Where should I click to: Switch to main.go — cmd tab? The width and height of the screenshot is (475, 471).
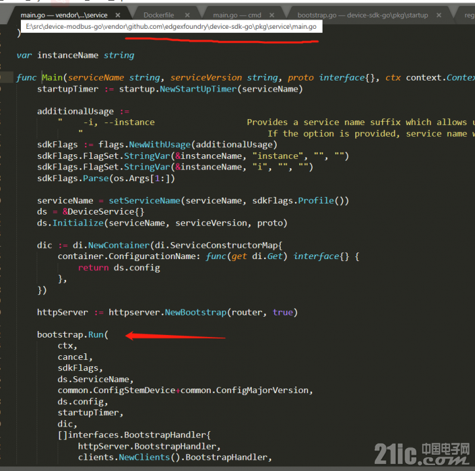(x=237, y=15)
